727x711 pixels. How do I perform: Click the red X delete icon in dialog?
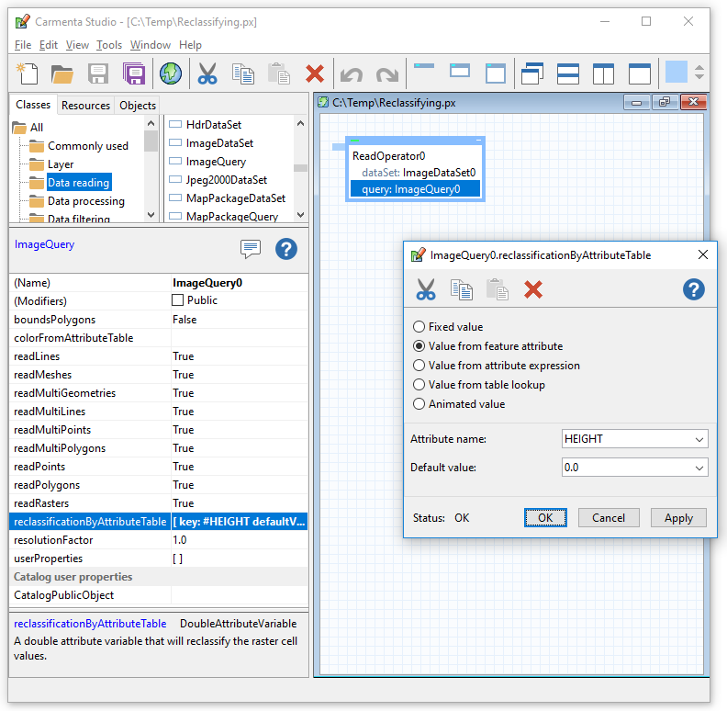[533, 290]
